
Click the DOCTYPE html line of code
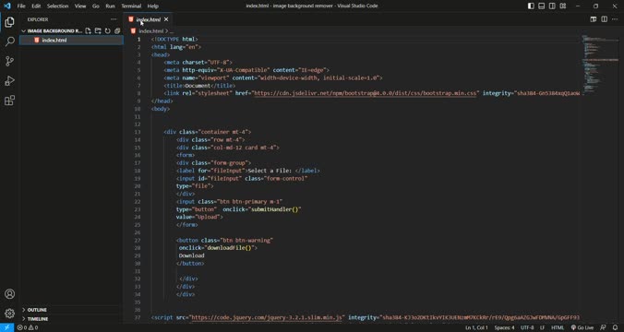point(174,39)
